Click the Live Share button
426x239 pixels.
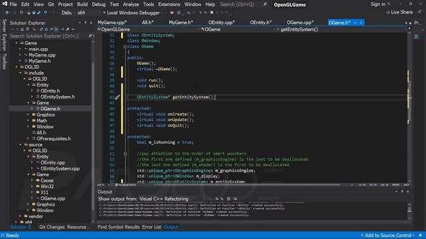[399, 12]
